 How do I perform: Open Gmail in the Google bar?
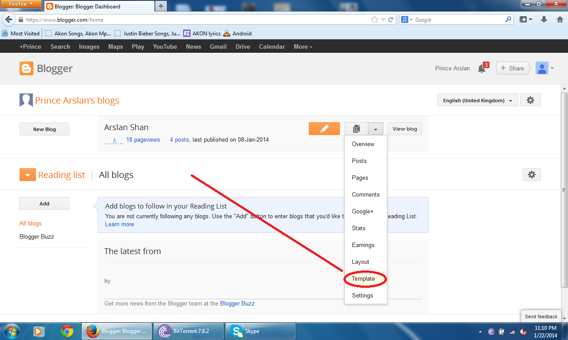pyautogui.click(x=218, y=46)
